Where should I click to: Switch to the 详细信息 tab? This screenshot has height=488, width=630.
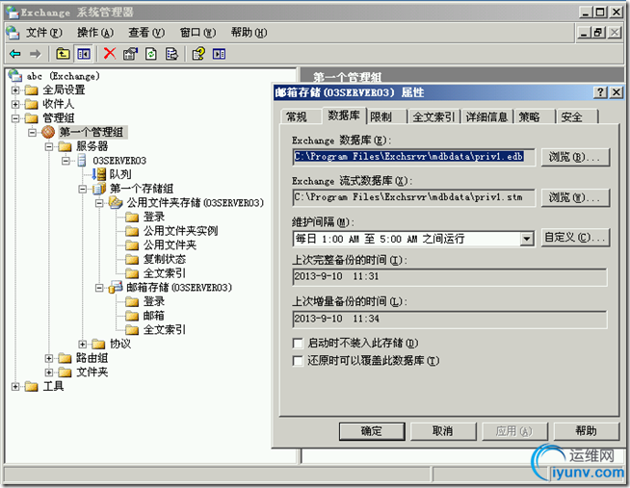coord(486,116)
